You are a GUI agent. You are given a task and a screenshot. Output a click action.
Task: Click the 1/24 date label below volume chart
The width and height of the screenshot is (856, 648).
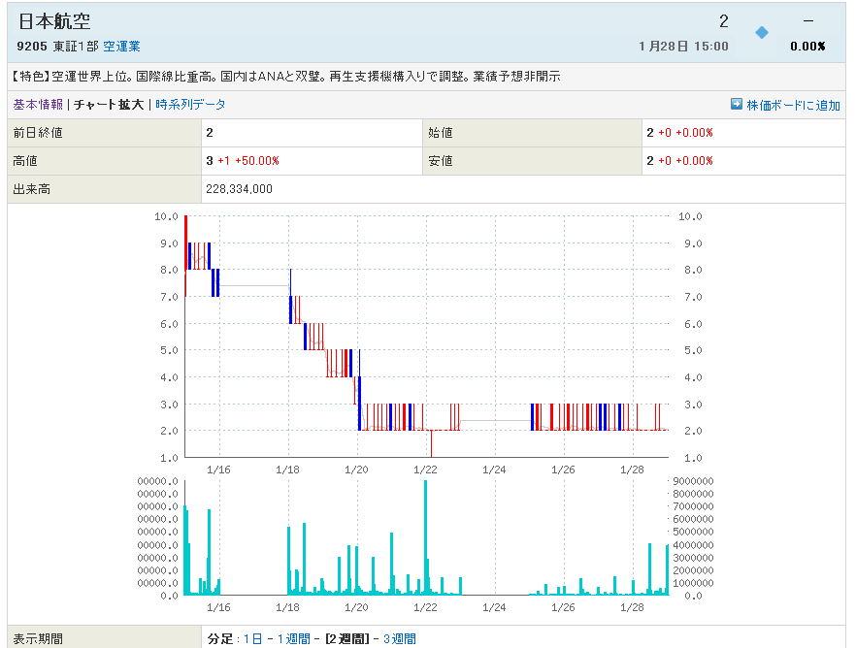point(494,607)
